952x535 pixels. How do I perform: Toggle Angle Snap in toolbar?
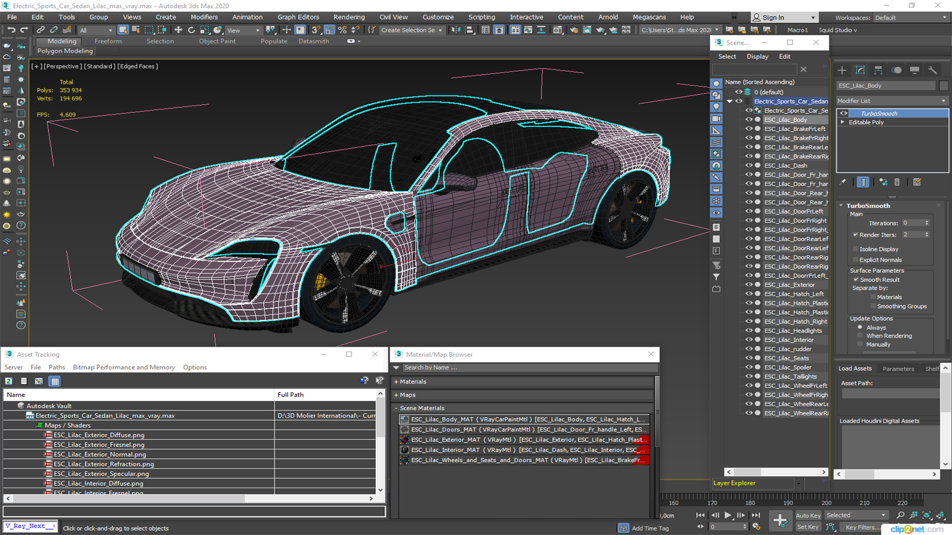click(329, 30)
